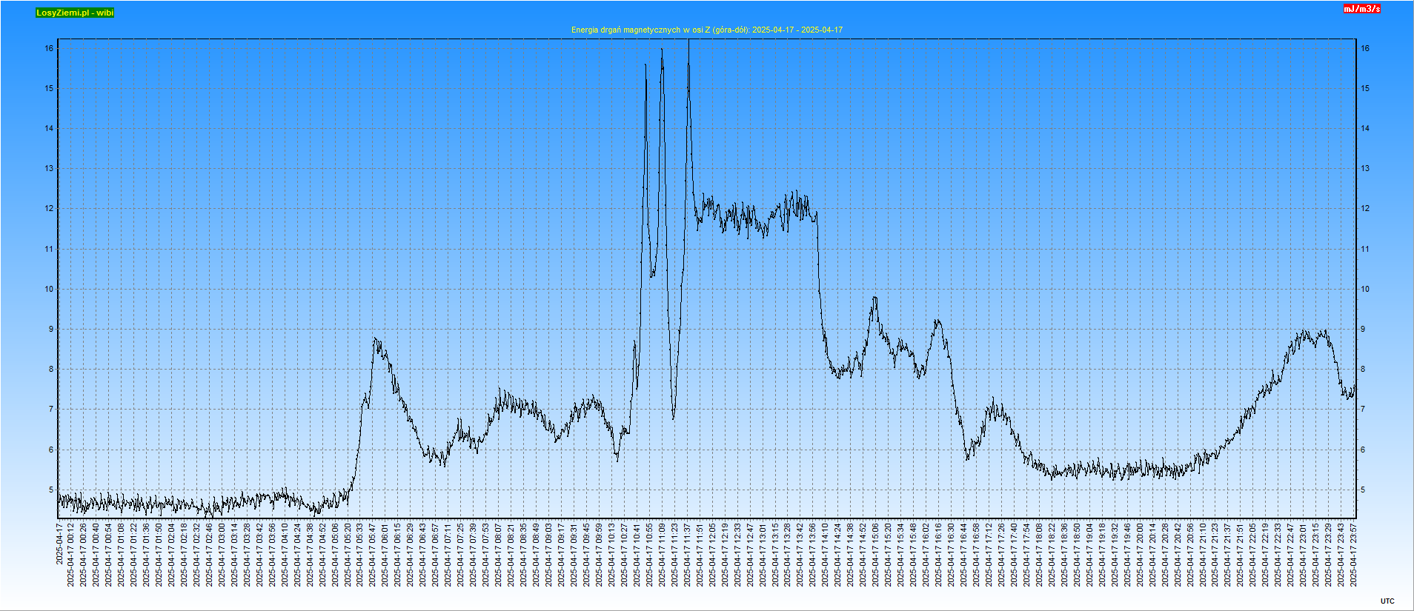Screen dimensions: 1414x611
Task: Click the UTC label at bottom right
Action: (1387, 601)
